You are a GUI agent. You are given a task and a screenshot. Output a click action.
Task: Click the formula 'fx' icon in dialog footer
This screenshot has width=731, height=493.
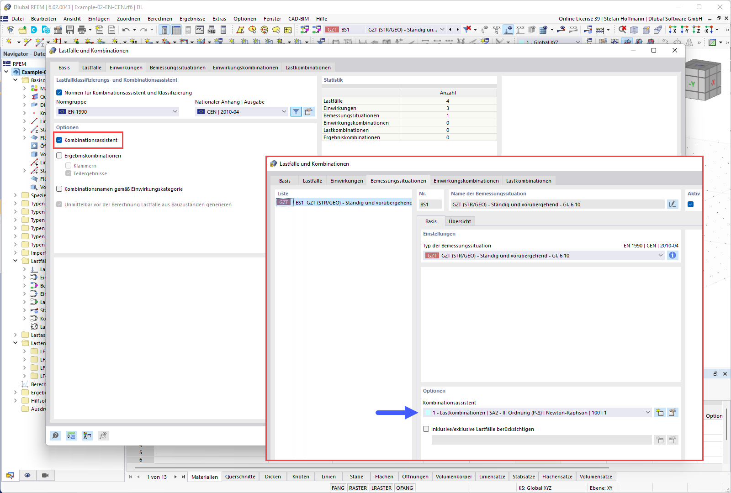(103, 436)
